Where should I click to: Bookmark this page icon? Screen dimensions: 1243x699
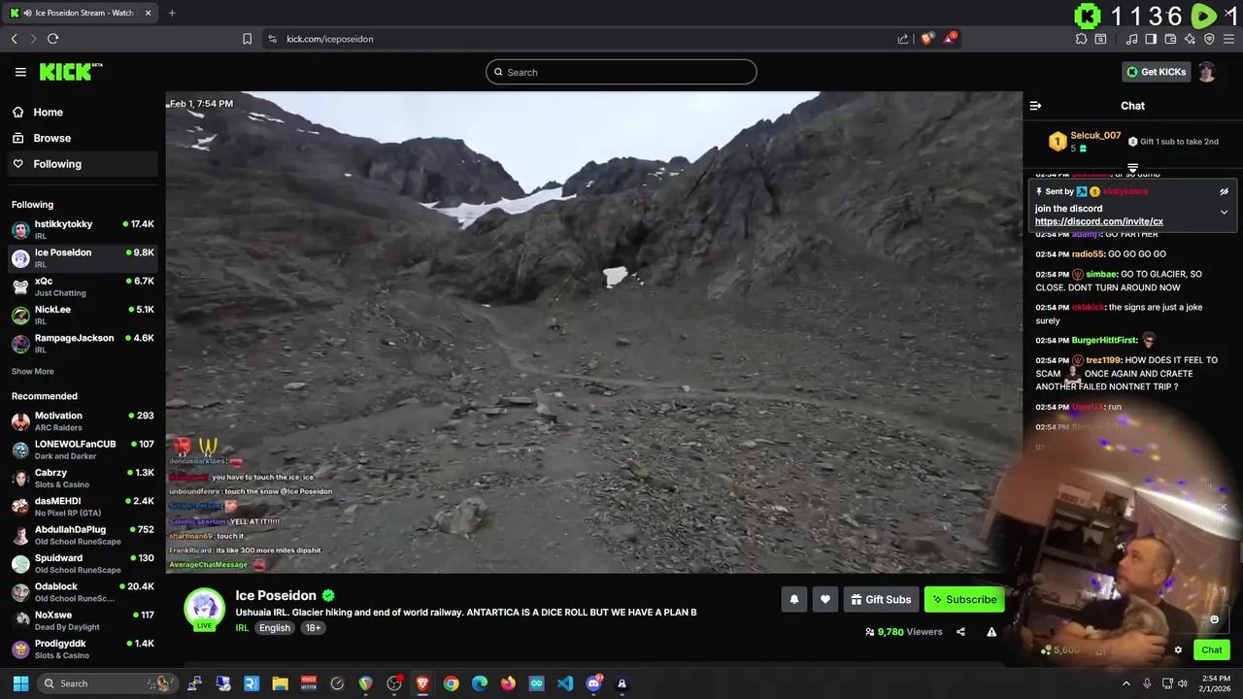(x=247, y=39)
